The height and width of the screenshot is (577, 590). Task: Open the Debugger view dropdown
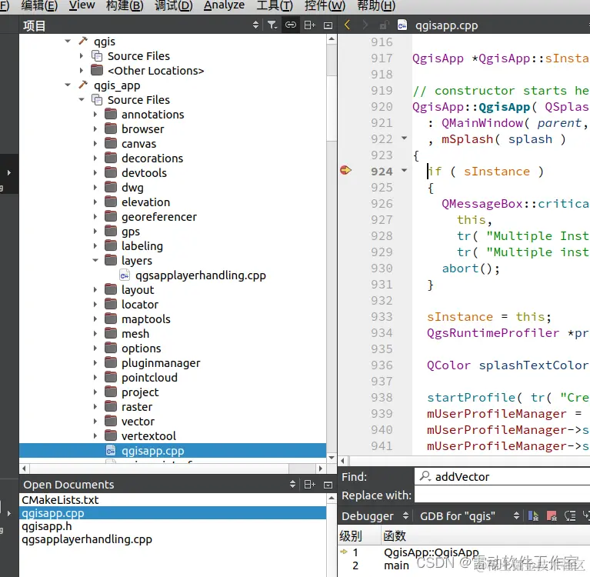pos(405,516)
